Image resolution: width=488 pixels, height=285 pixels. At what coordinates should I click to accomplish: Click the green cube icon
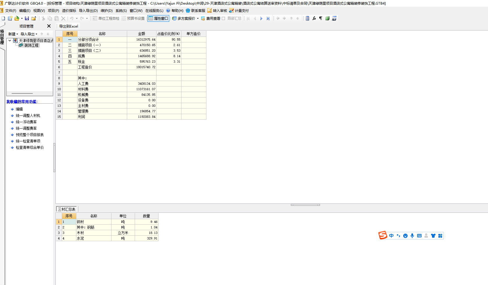tap(327, 18)
